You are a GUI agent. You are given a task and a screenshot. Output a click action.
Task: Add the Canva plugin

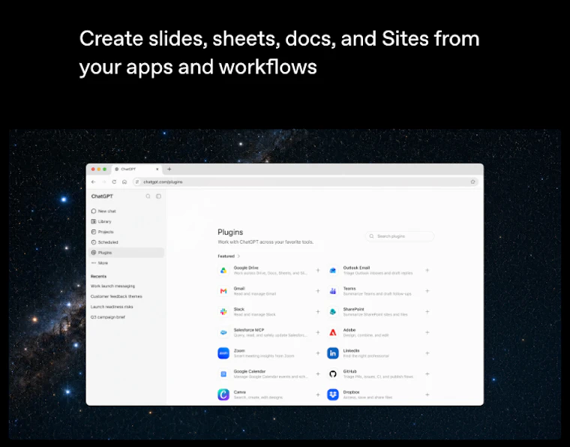coord(318,394)
